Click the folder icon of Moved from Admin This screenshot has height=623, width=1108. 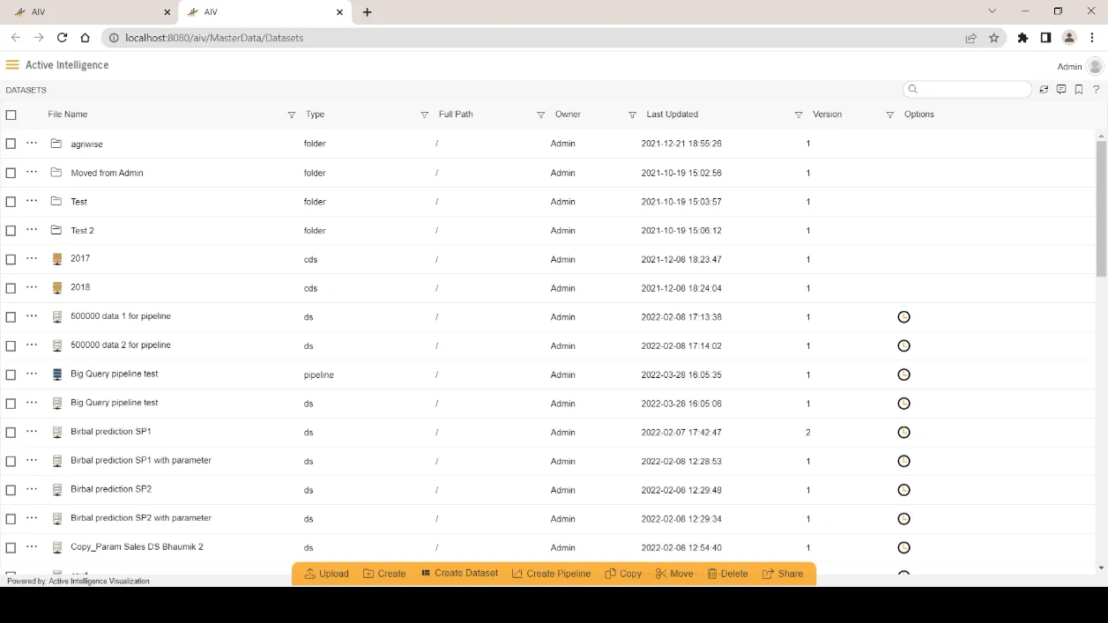(x=56, y=173)
